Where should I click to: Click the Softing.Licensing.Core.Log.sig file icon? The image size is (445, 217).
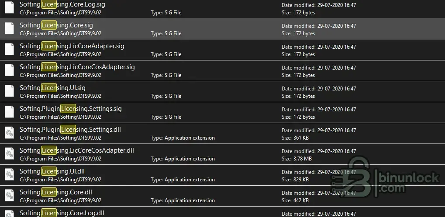click(x=9, y=8)
